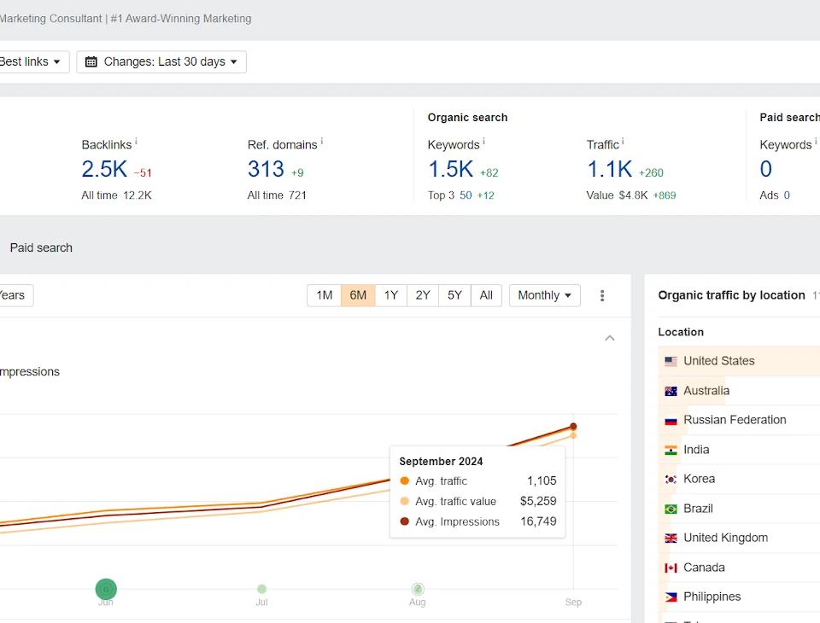Click the United States flag icon

click(671, 361)
